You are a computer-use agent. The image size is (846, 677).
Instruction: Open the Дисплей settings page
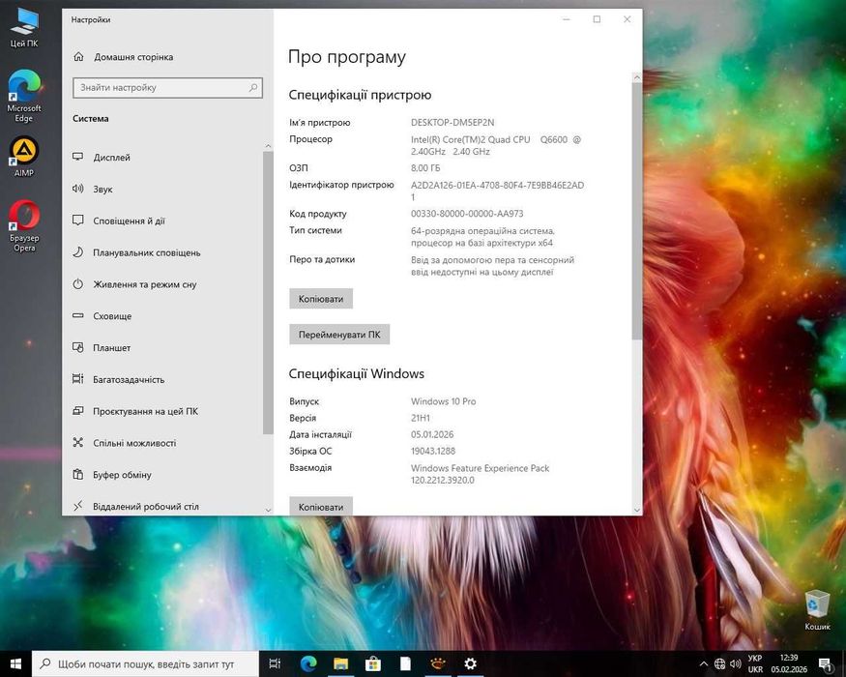(x=111, y=158)
